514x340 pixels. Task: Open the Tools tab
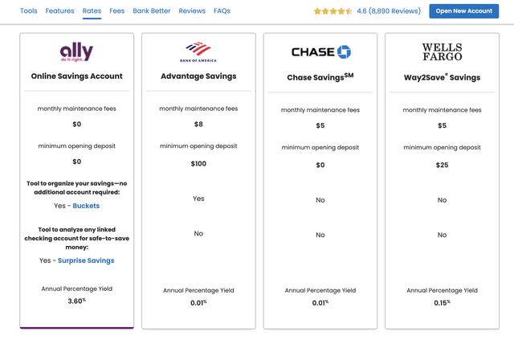pyautogui.click(x=28, y=11)
